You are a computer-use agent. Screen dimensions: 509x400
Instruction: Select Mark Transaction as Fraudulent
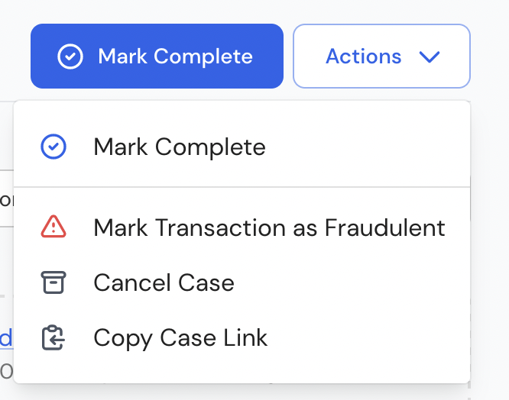242,227
